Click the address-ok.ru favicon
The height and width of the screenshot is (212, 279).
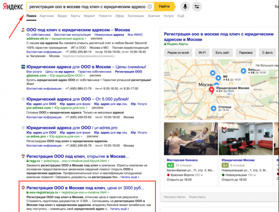click(x=23, y=30)
